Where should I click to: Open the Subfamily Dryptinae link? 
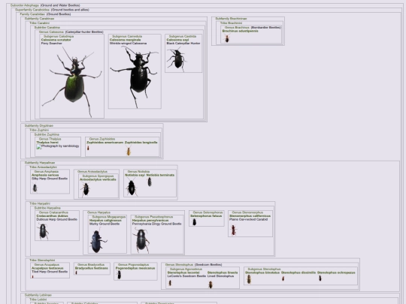(x=39, y=125)
